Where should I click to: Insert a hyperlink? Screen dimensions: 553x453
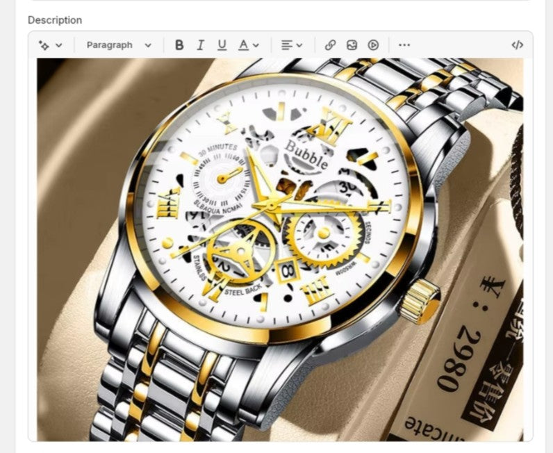pos(330,45)
